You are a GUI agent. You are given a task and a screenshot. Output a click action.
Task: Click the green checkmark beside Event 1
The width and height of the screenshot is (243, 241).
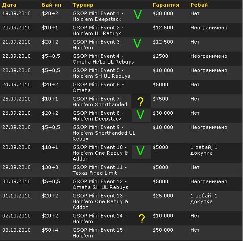138,15
